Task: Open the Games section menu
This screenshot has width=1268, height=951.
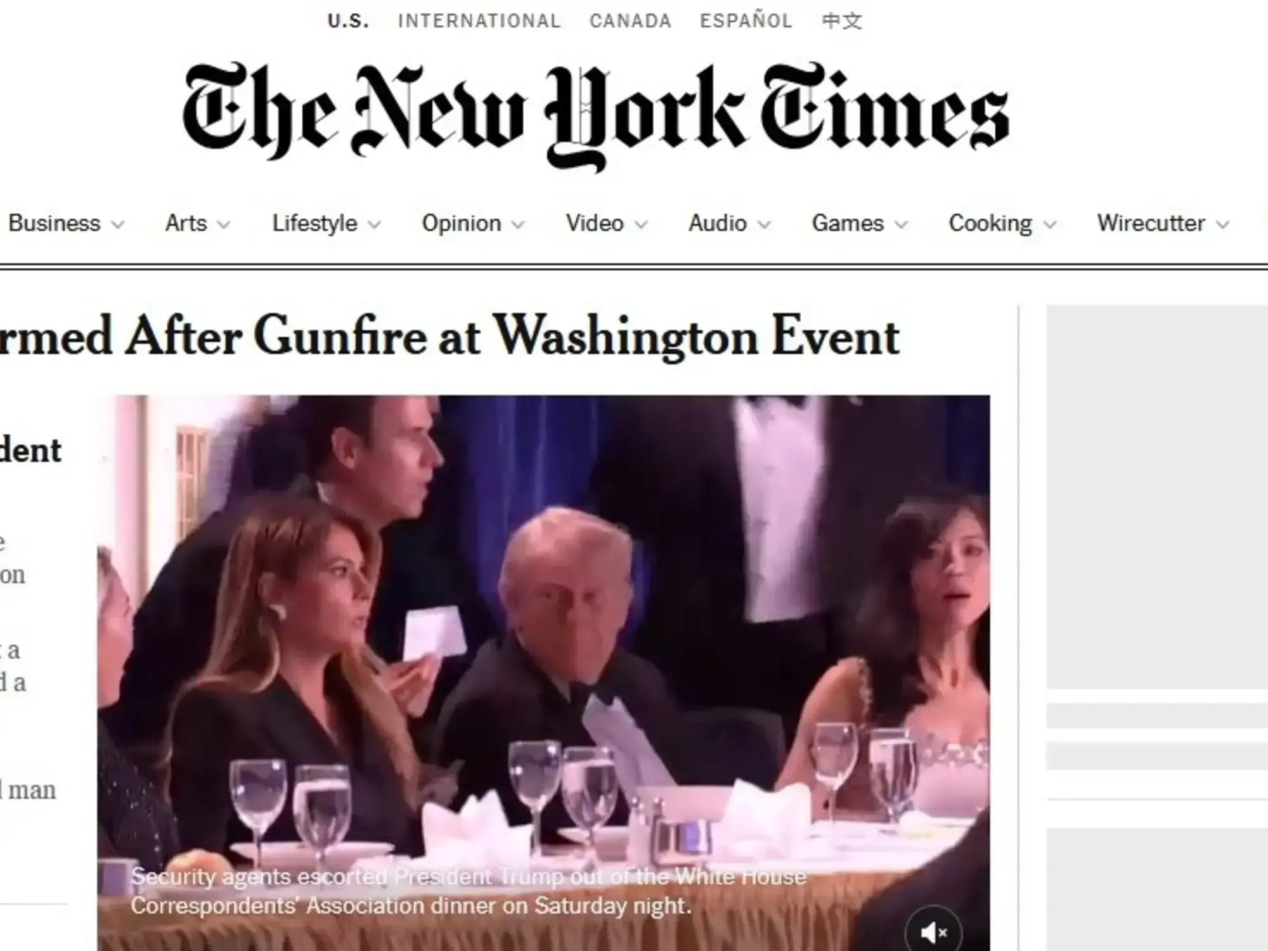Action: pos(860,223)
